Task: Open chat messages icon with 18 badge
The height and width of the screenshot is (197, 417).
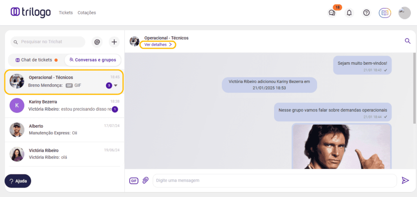Action: pyautogui.click(x=332, y=13)
